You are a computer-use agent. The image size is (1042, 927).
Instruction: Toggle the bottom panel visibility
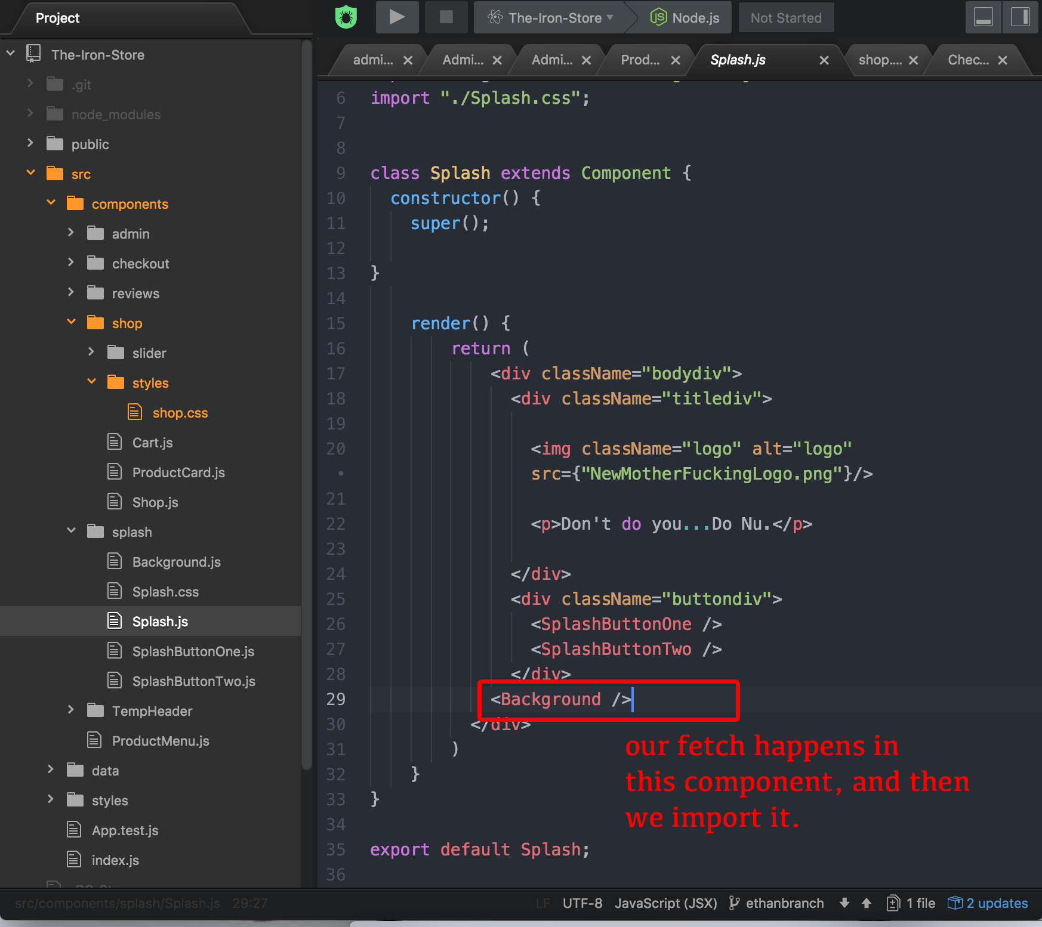pos(983,17)
